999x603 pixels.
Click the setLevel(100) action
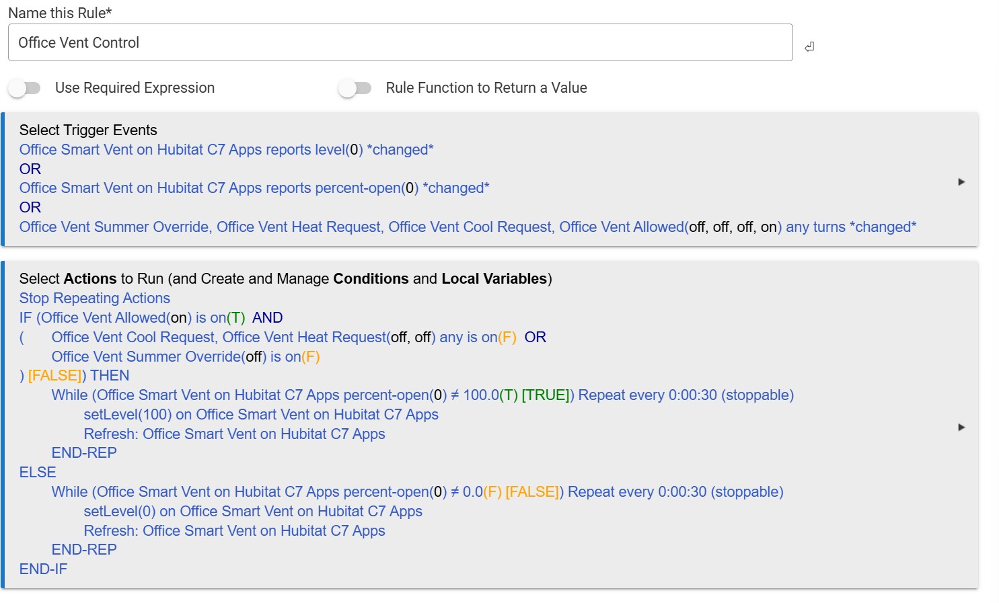(x=260, y=415)
